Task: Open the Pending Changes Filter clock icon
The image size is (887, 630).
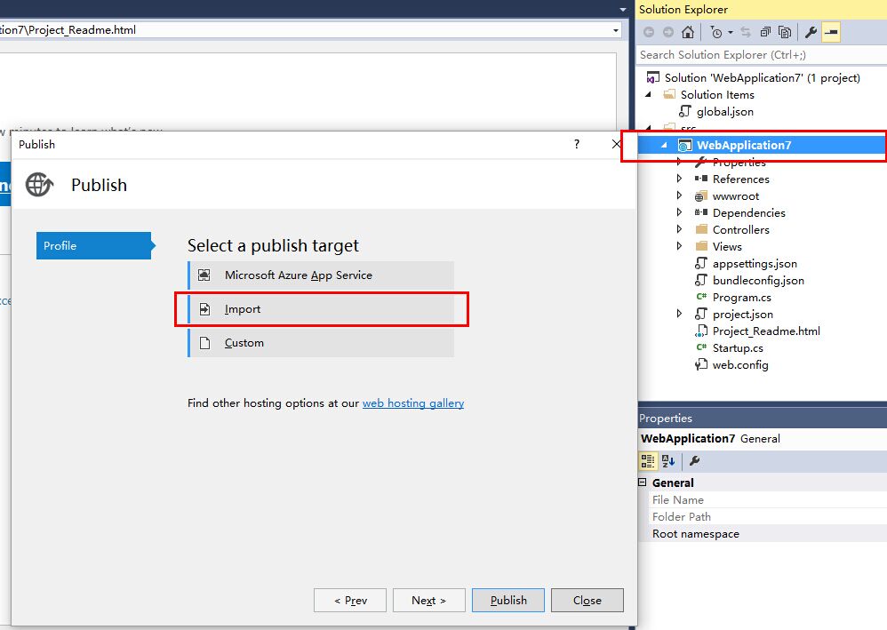Action: click(715, 32)
